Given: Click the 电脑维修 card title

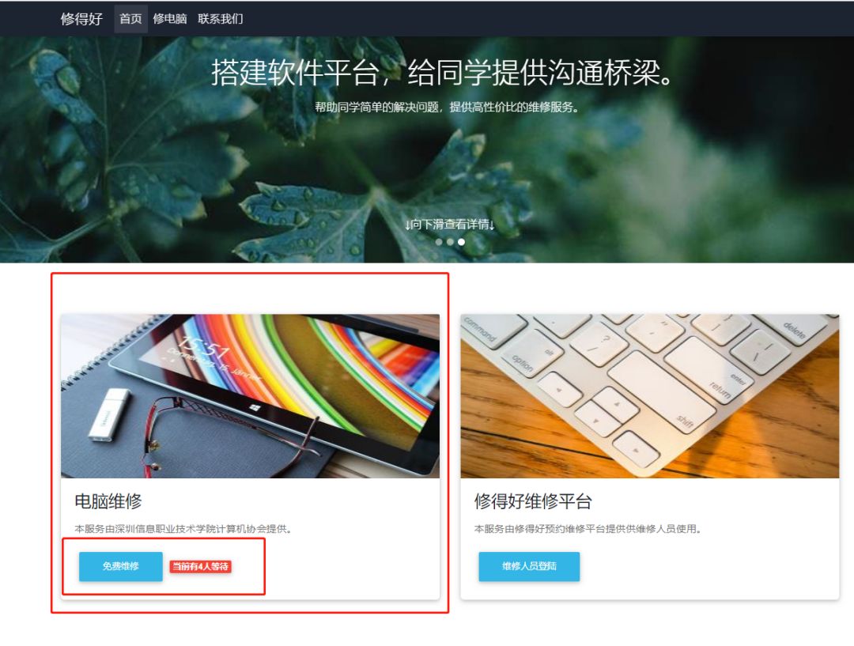Looking at the screenshot, I should point(108,501).
